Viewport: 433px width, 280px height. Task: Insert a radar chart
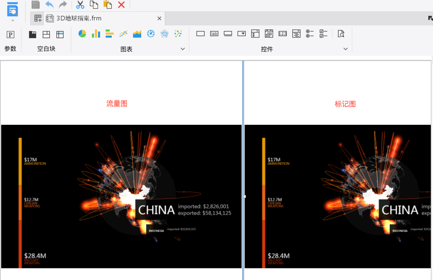pyautogui.click(x=164, y=33)
